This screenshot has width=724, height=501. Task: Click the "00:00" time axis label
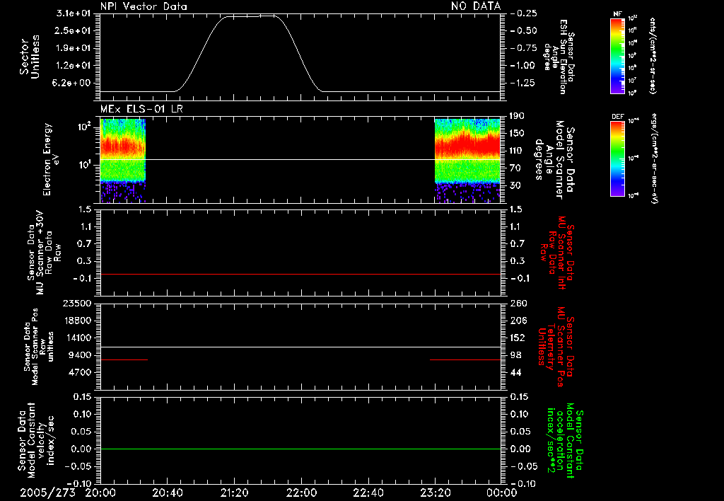[x=501, y=493]
